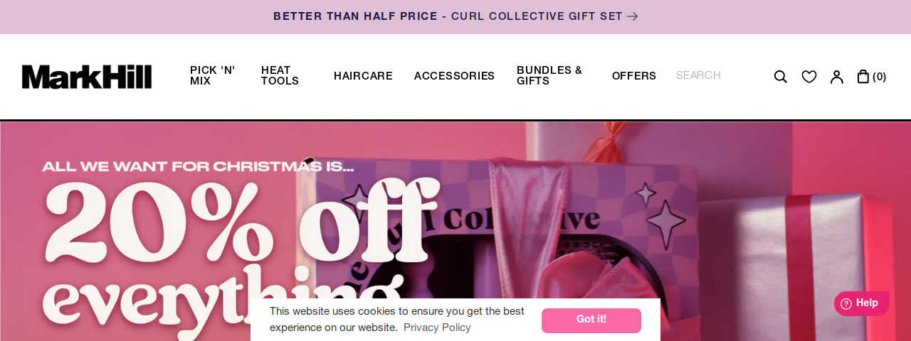This screenshot has width=911, height=341.
Task: Open the Heat Tools menu
Action: point(280,76)
